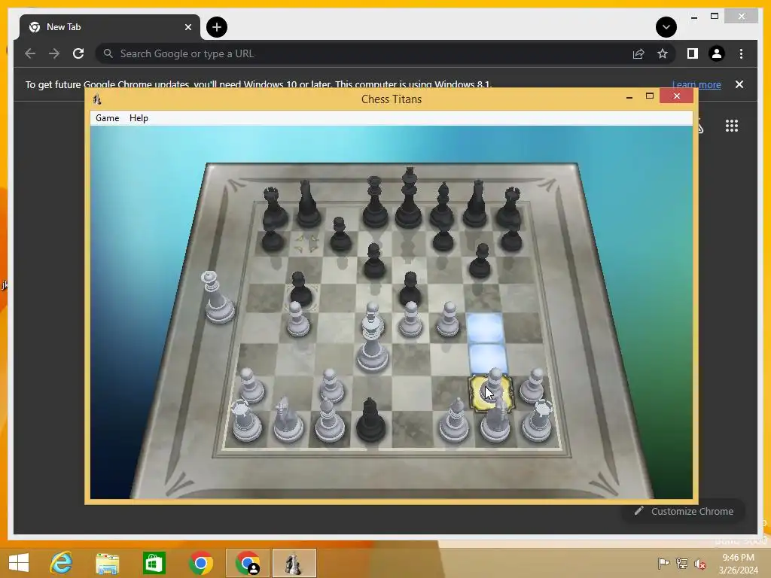The height and width of the screenshot is (578, 771).
Task: Click the Chess Titans title bar icon
Action: 97,99
